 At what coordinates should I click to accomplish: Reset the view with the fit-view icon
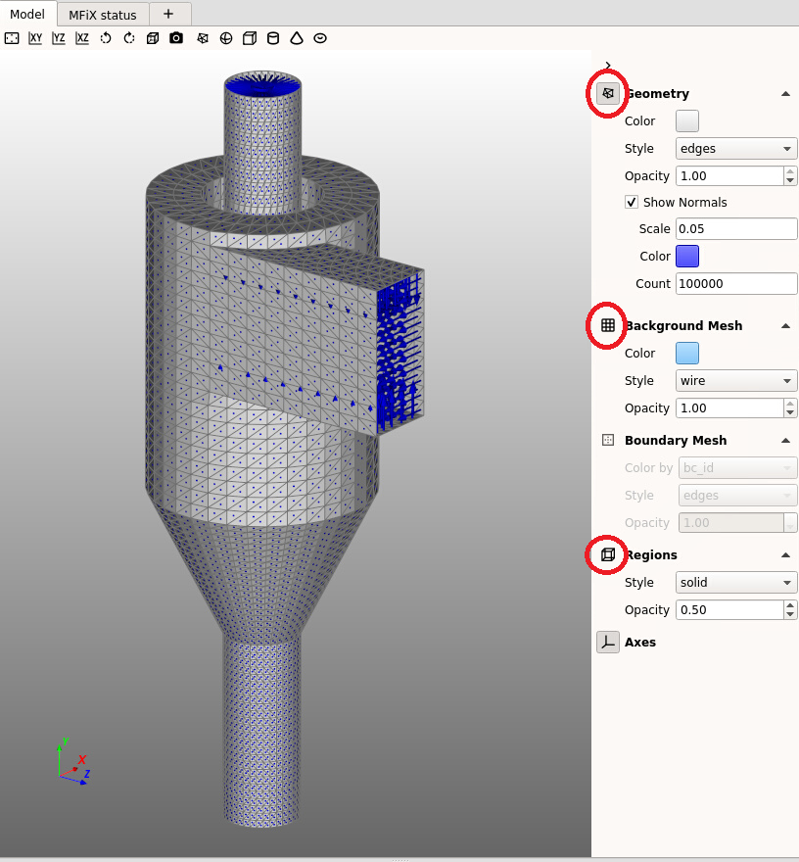12,38
